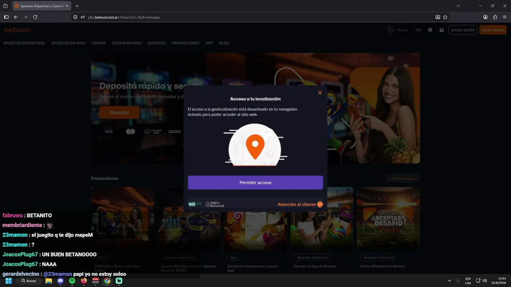Click the Crear cuenta button

click(x=493, y=30)
